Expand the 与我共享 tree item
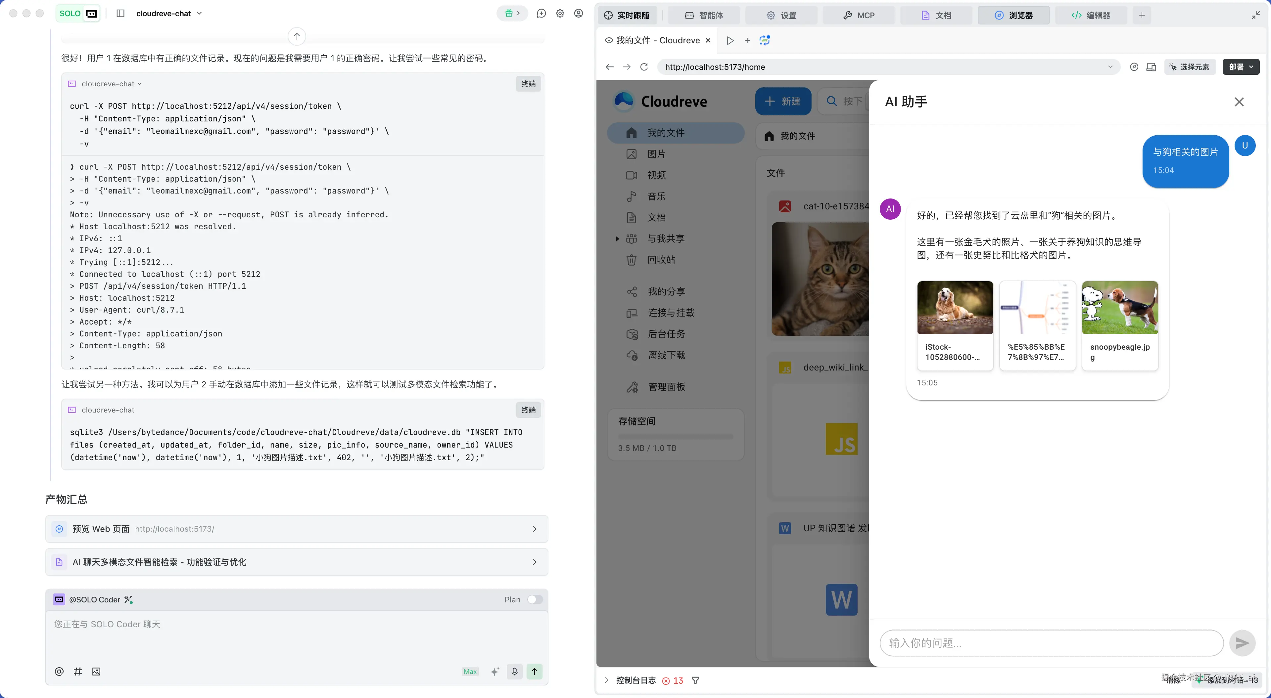This screenshot has width=1271, height=698. click(x=617, y=239)
